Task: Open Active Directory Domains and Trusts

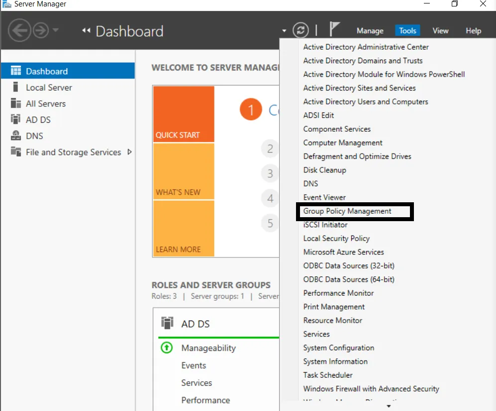Action: [x=363, y=60]
